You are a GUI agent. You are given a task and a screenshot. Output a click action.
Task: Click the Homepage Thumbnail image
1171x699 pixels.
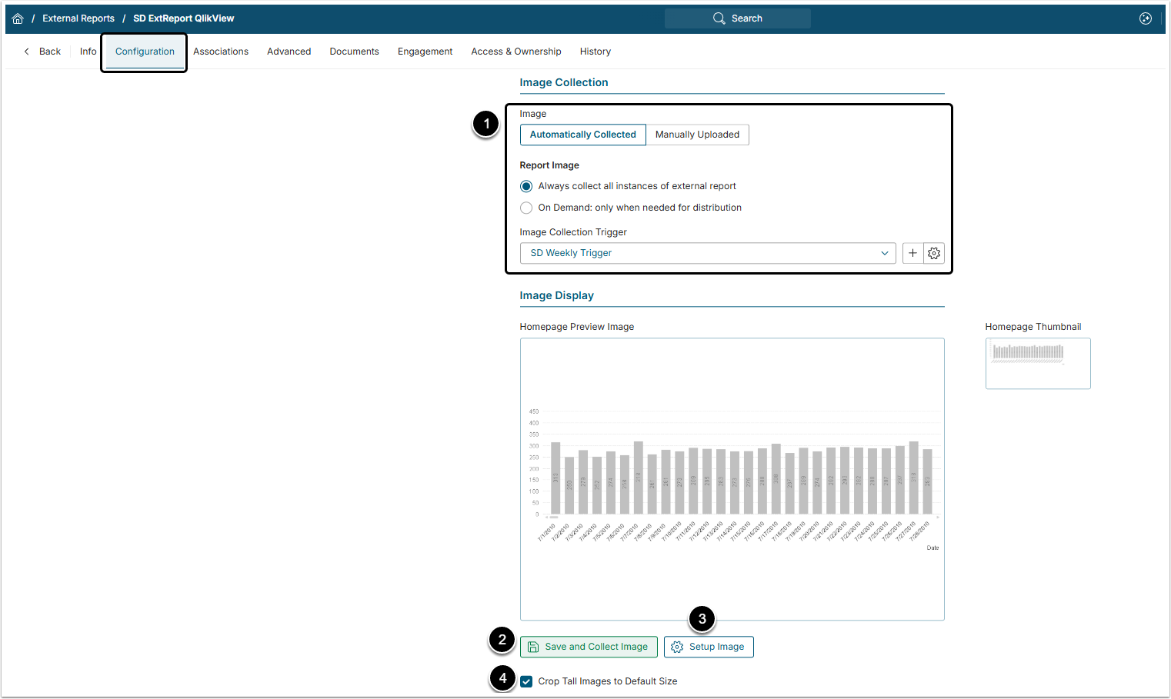tap(1037, 363)
